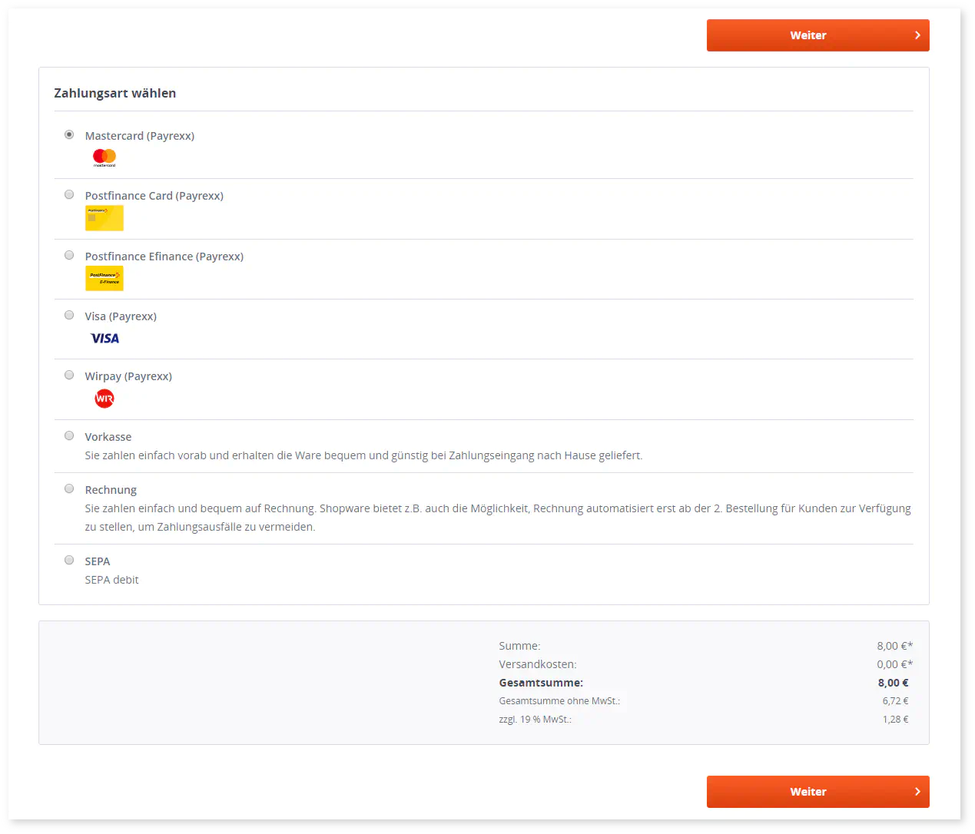Click the Visa logo icon
Viewport: 975px width, 834px height.
(x=104, y=339)
